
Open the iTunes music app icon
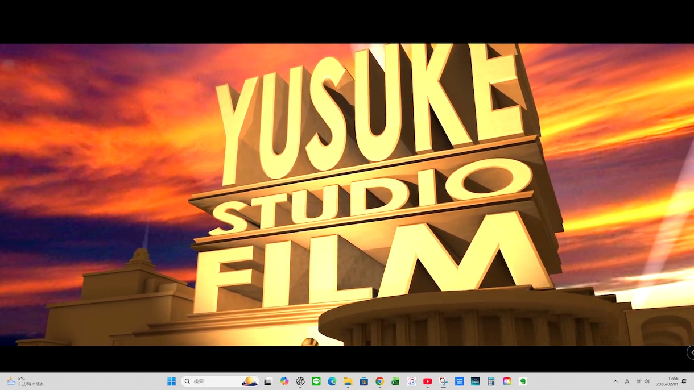[x=411, y=381]
